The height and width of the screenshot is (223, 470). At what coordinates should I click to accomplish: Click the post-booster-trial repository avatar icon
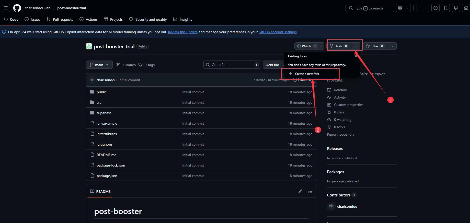click(x=89, y=46)
